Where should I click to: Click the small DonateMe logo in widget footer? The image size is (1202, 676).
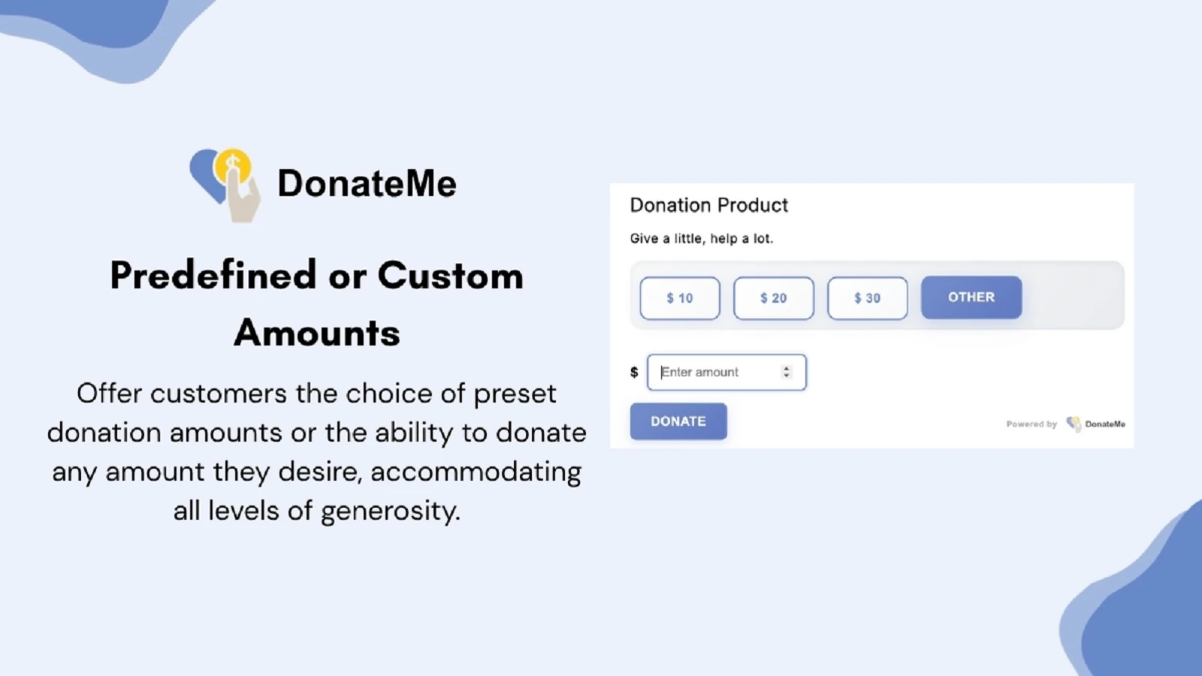pos(1073,424)
